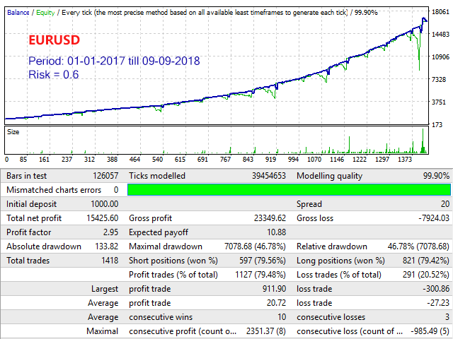Click Ticks modelled value 39454653
The height and width of the screenshot is (339, 453).
pyautogui.click(x=269, y=176)
